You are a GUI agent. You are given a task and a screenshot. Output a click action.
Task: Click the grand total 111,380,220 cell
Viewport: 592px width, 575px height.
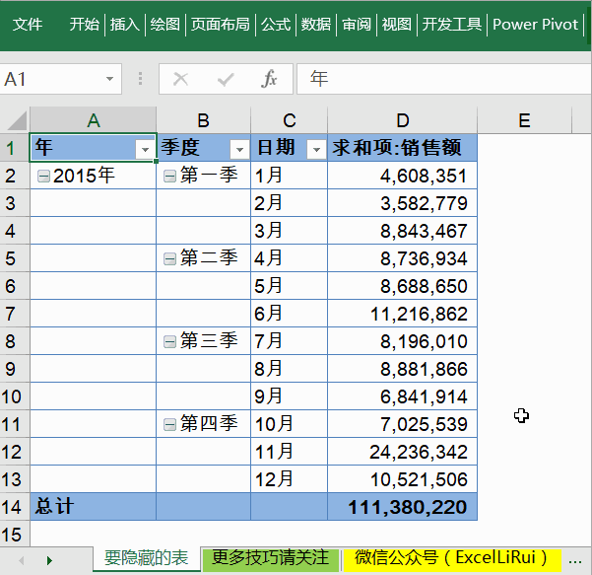point(403,507)
